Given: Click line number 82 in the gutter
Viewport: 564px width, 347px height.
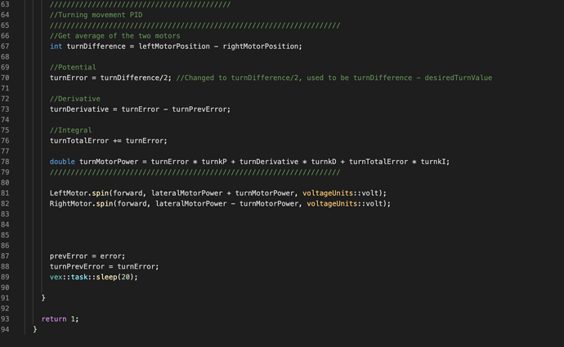Looking at the screenshot, I should (x=5, y=203).
